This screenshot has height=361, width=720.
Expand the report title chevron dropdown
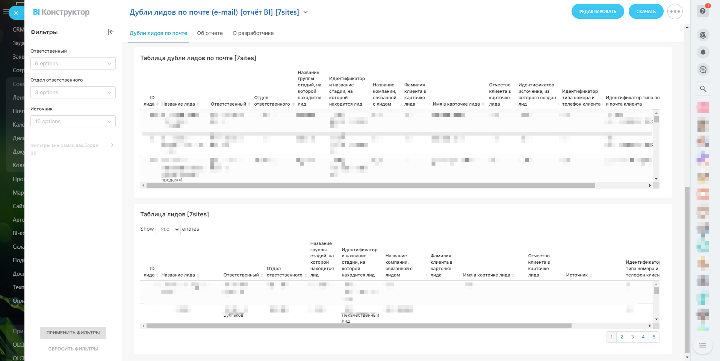coord(306,12)
